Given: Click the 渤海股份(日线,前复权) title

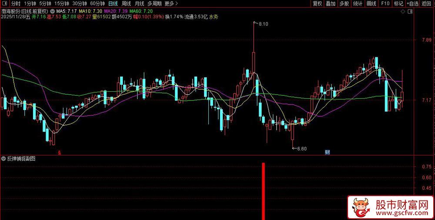Looking at the screenshot, I should coord(25,11).
